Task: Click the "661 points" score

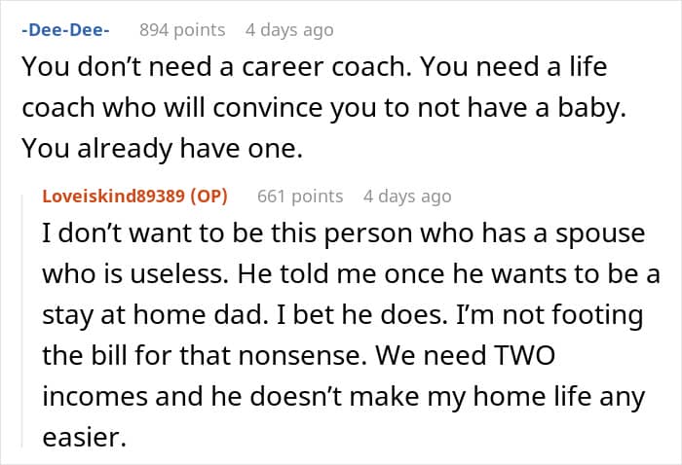Action: (x=300, y=196)
